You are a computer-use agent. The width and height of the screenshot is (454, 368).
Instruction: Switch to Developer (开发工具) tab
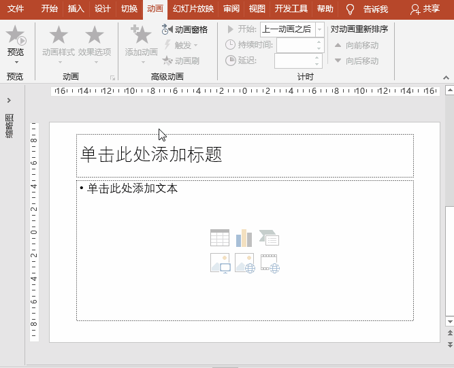[291, 9]
